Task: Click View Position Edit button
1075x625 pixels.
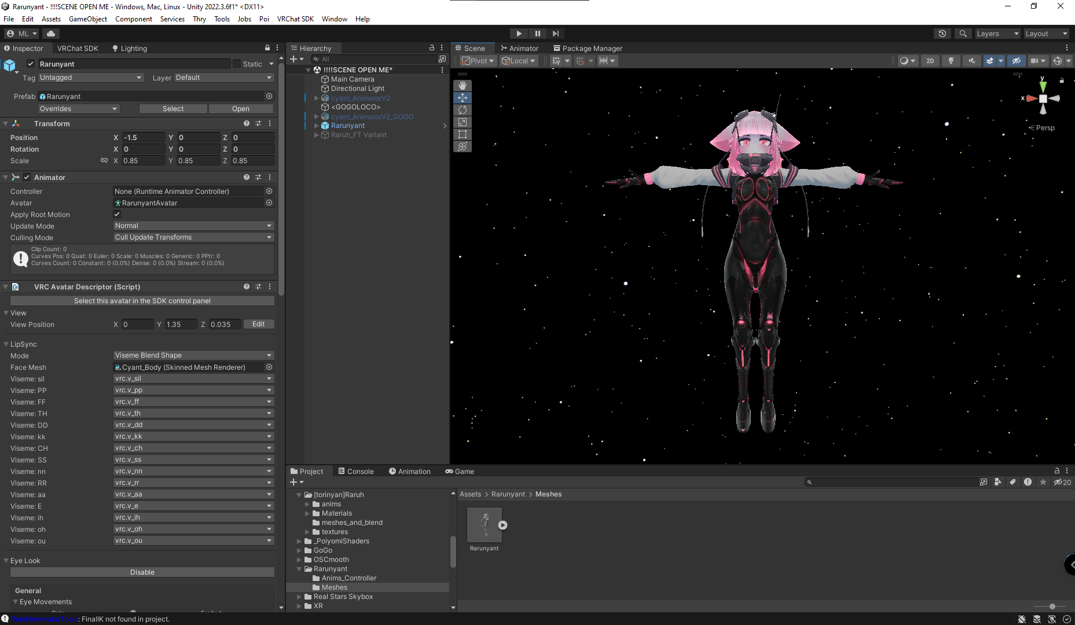Action: point(258,324)
